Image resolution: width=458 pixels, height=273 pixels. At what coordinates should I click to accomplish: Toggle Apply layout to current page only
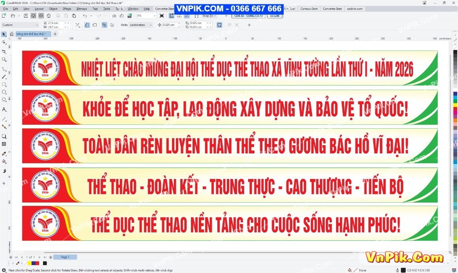112,25
